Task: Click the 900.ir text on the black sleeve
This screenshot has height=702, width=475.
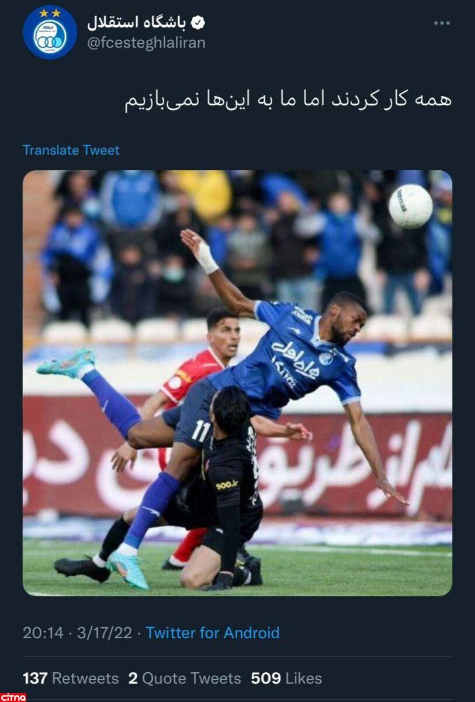Action: click(227, 485)
